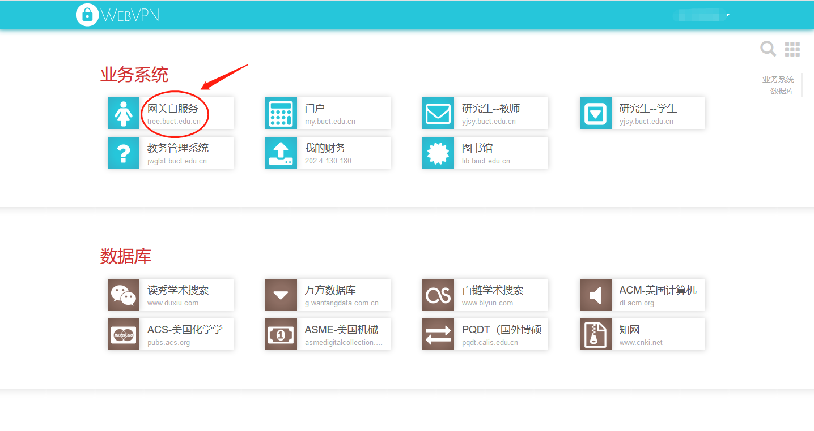
Task: Jump to 业务系统 in side navigation
Action: 778,79
